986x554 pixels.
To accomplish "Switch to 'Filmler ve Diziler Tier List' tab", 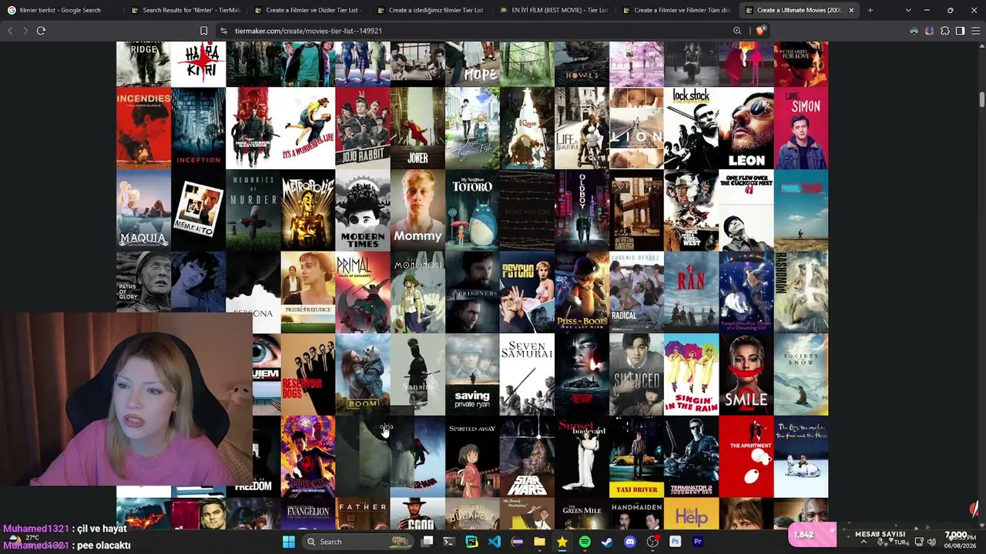I will pos(307,10).
